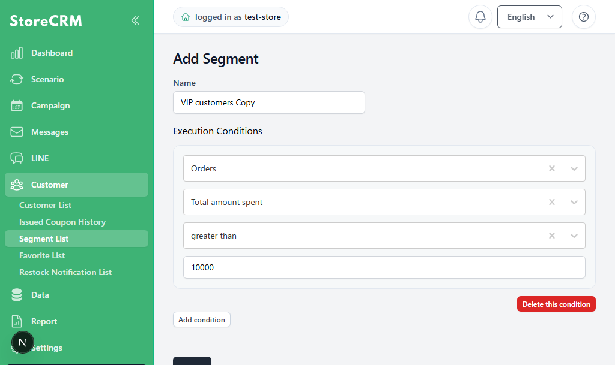Click the home icon beside logged in text

(x=186, y=17)
